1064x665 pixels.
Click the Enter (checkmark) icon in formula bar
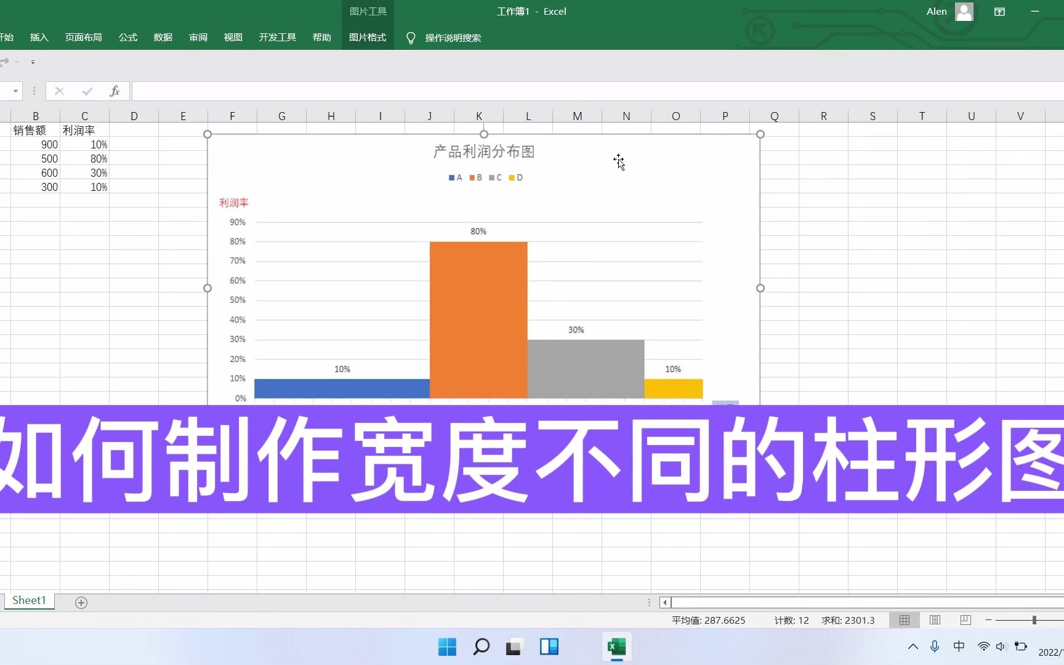click(87, 91)
